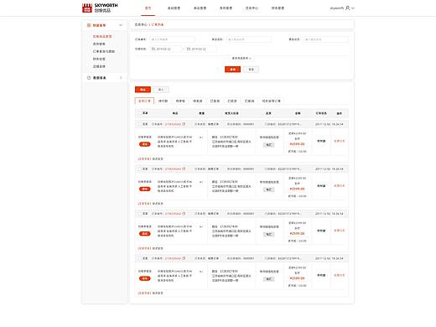Click the user avatar icon beside skyworth

click(x=348, y=8)
